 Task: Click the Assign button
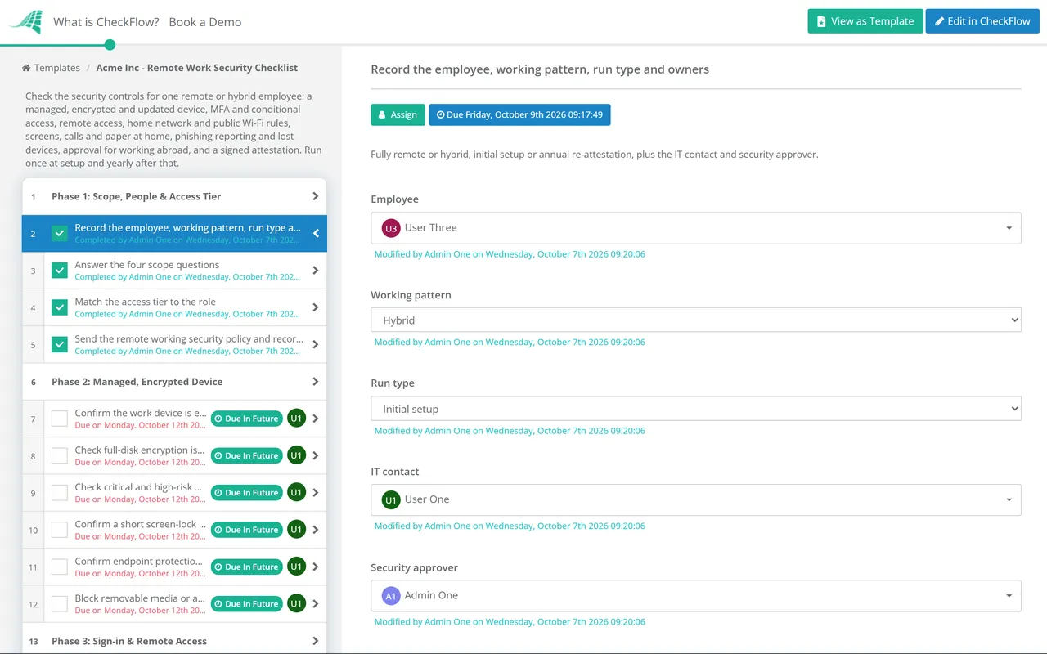398,115
